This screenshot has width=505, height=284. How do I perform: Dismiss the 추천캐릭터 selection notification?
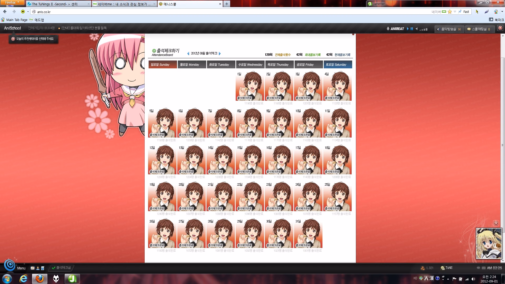point(13,39)
